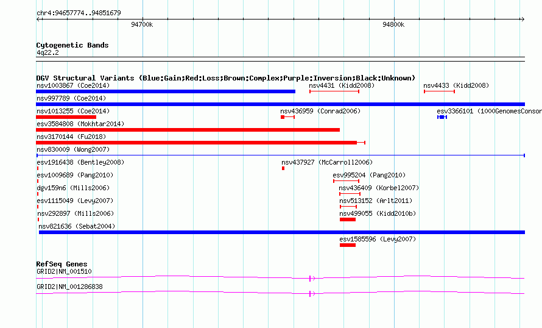Click red span line under esv995204

pos(346,181)
